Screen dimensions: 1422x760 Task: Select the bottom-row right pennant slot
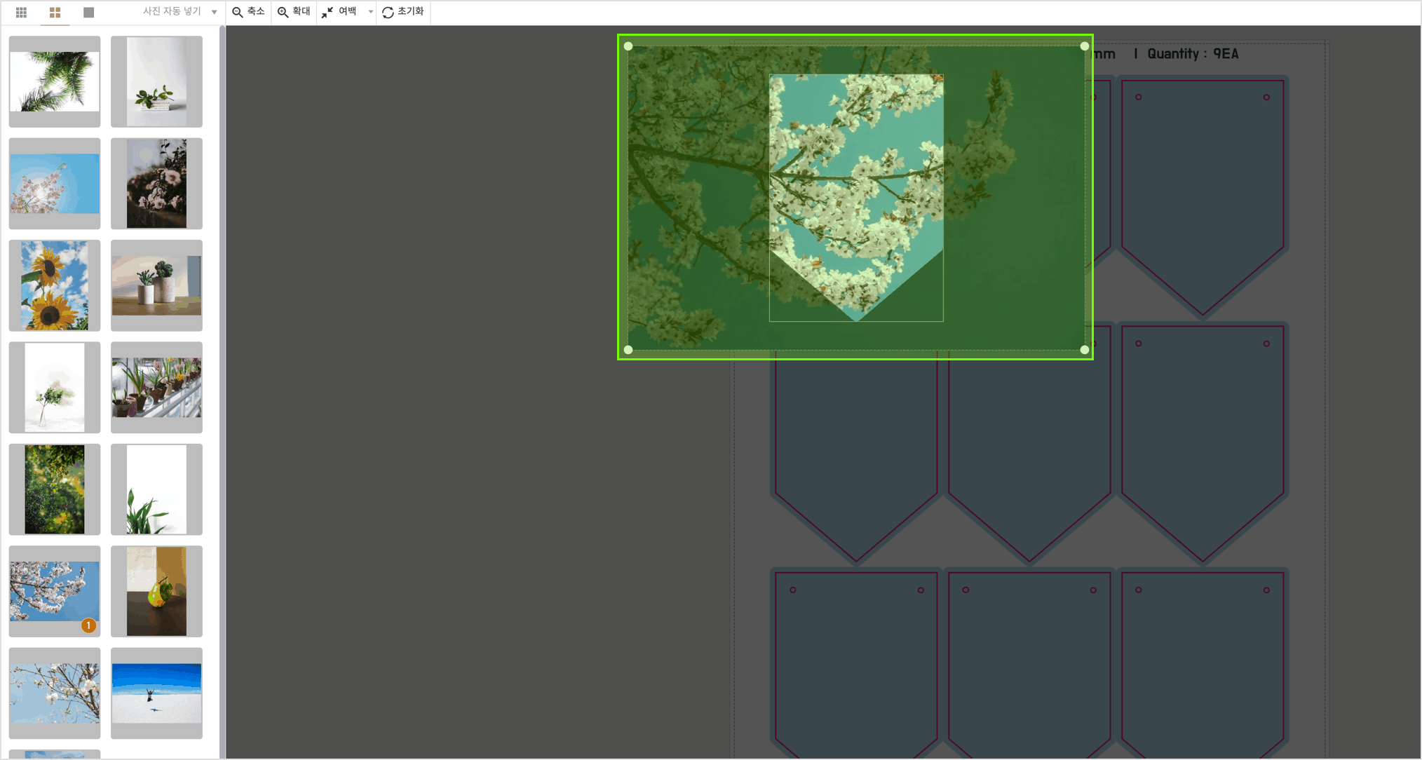click(1203, 665)
